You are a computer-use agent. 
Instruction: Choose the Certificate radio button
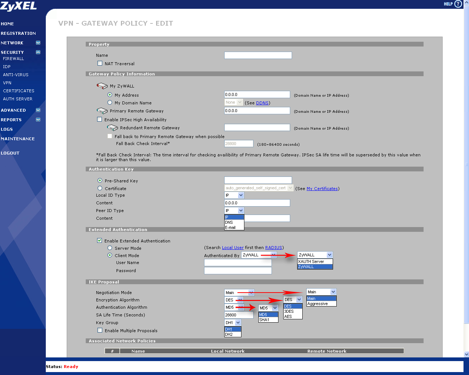pyautogui.click(x=100, y=188)
